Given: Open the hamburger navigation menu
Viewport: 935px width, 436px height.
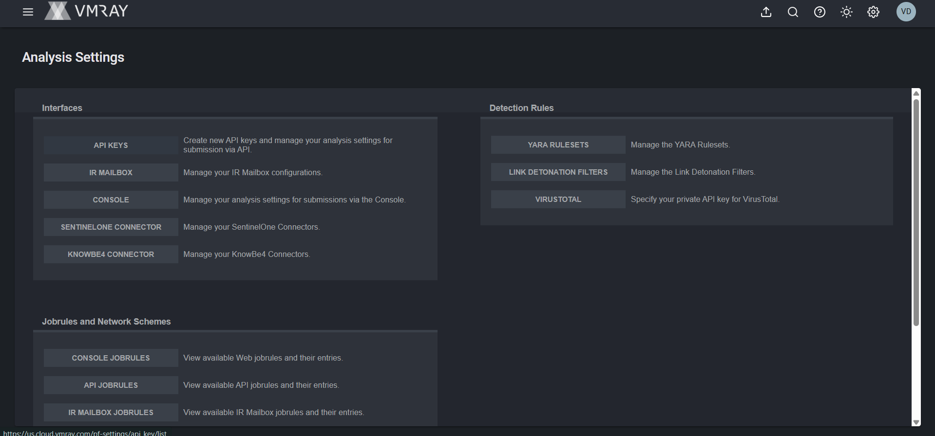Looking at the screenshot, I should pyautogui.click(x=28, y=12).
